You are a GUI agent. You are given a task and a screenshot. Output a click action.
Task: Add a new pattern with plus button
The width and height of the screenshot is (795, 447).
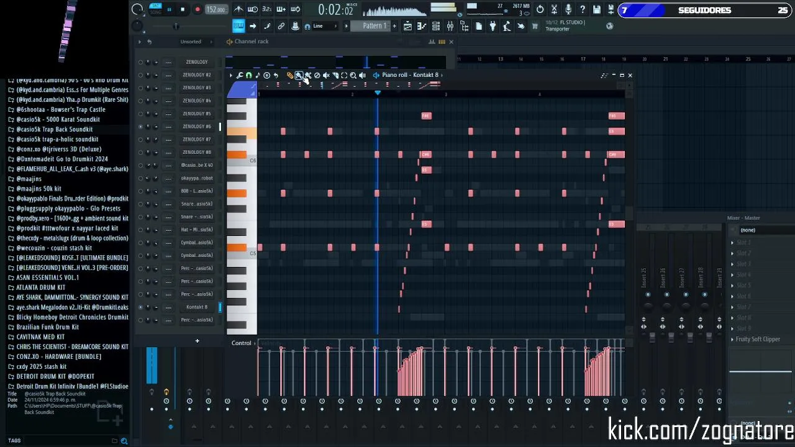coord(394,26)
